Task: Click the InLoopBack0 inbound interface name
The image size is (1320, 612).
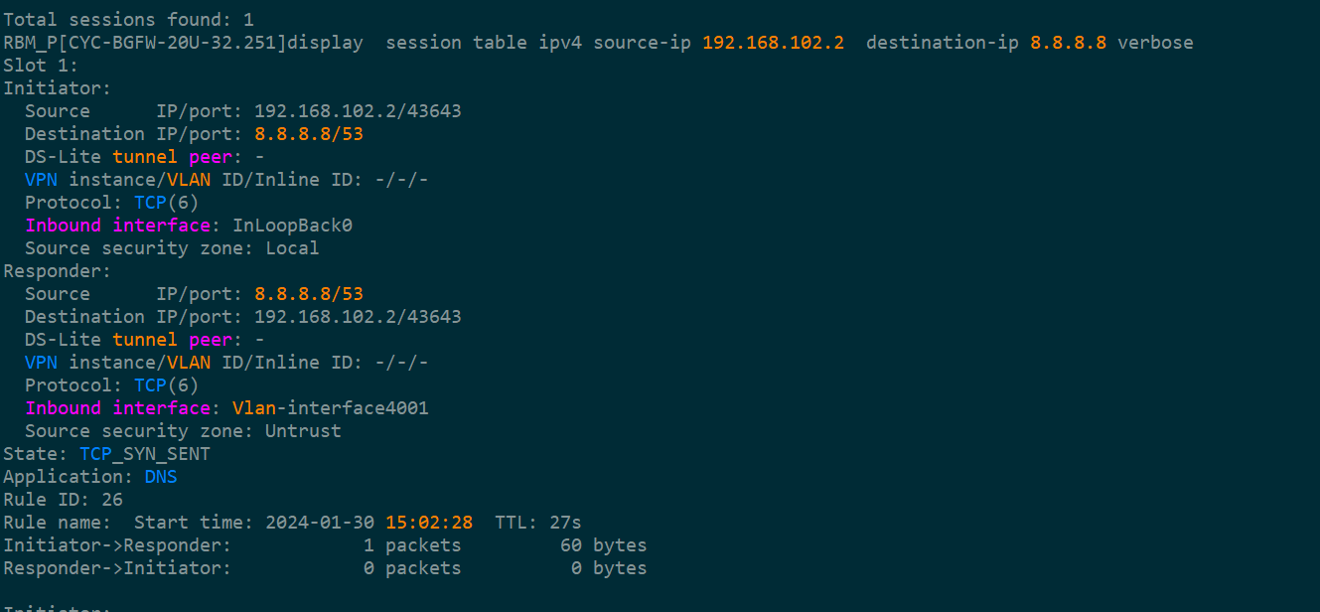Action: [292, 226]
